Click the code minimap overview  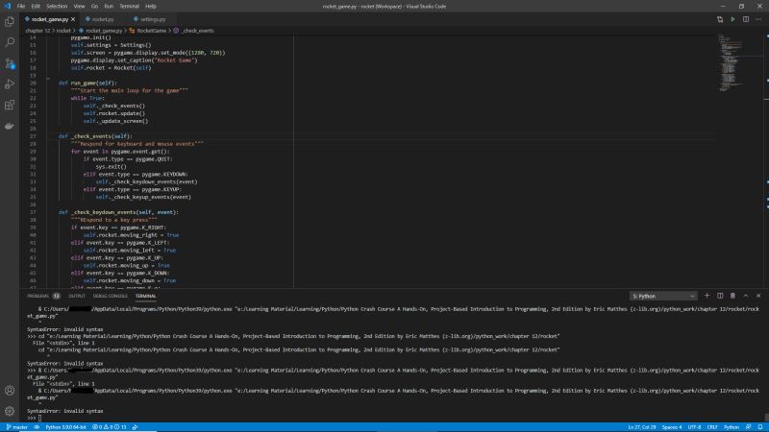tap(730, 62)
